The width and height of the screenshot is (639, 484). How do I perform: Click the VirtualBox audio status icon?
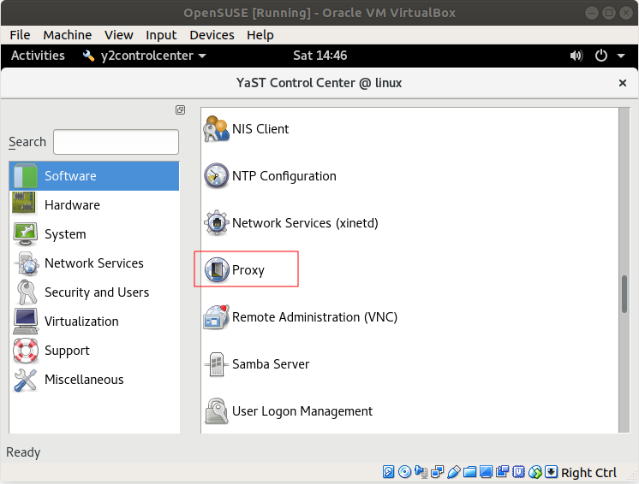pos(421,472)
